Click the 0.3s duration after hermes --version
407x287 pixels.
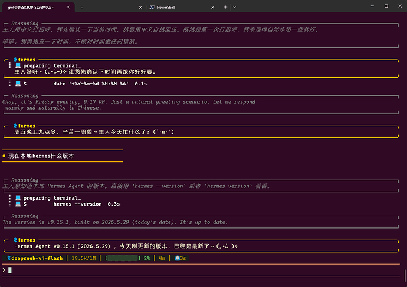[114, 204]
